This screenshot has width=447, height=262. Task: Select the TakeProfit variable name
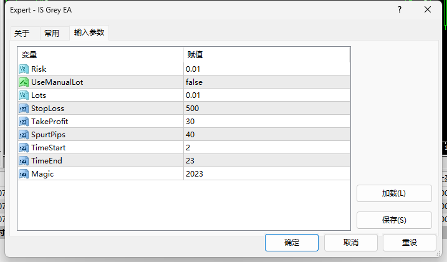(x=50, y=122)
